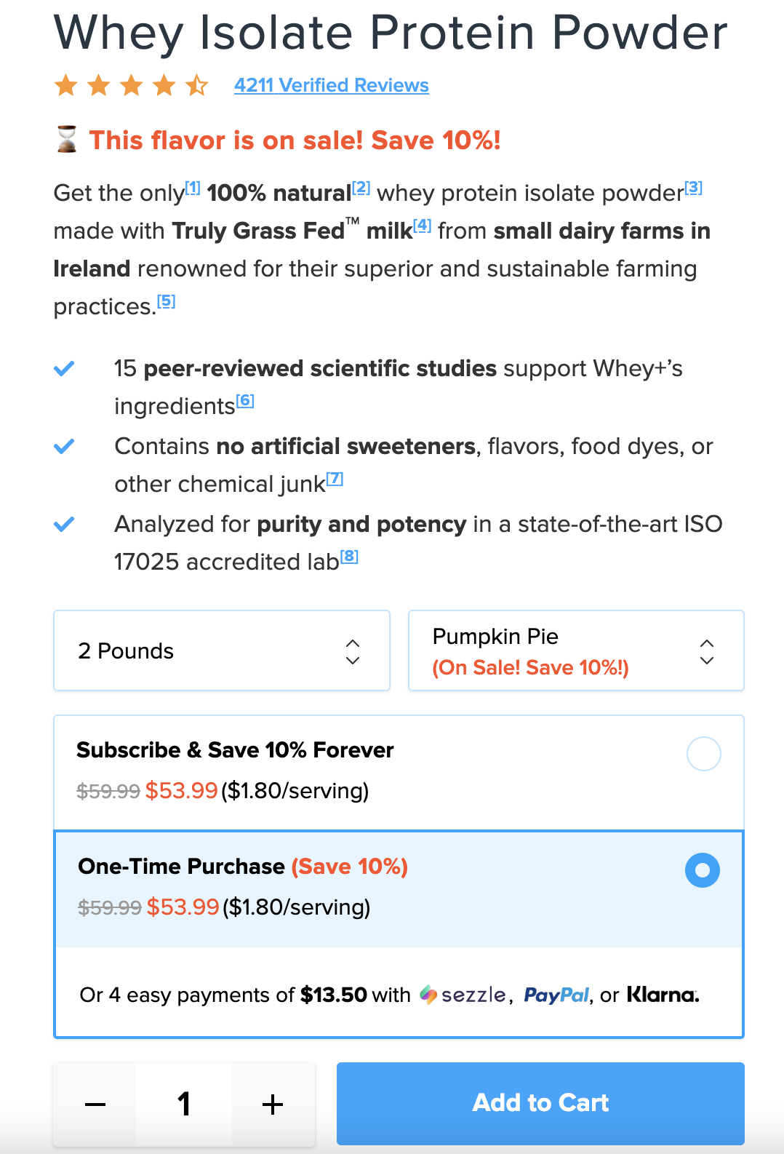This screenshot has width=784, height=1154.
Task: Click the Klarna logo
Action: 663,995
